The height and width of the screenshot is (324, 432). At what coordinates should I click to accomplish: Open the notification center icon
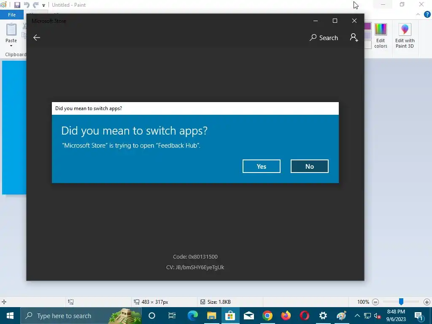(419, 316)
